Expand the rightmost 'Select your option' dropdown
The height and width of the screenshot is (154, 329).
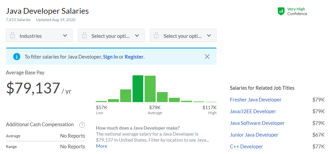pos(183,35)
